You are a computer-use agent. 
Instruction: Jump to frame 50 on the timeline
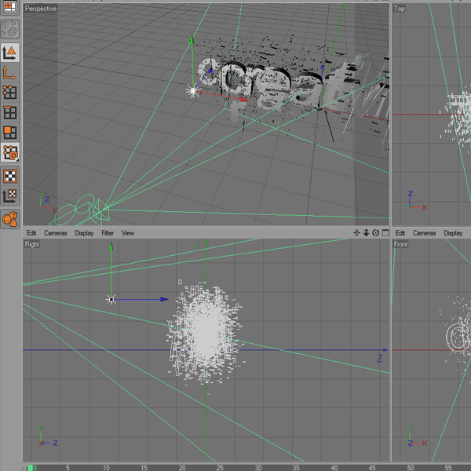pyautogui.click(x=411, y=468)
